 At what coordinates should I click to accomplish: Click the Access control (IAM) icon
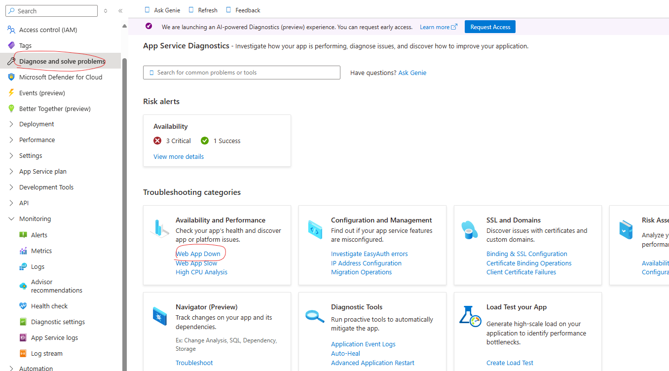[11, 30]
